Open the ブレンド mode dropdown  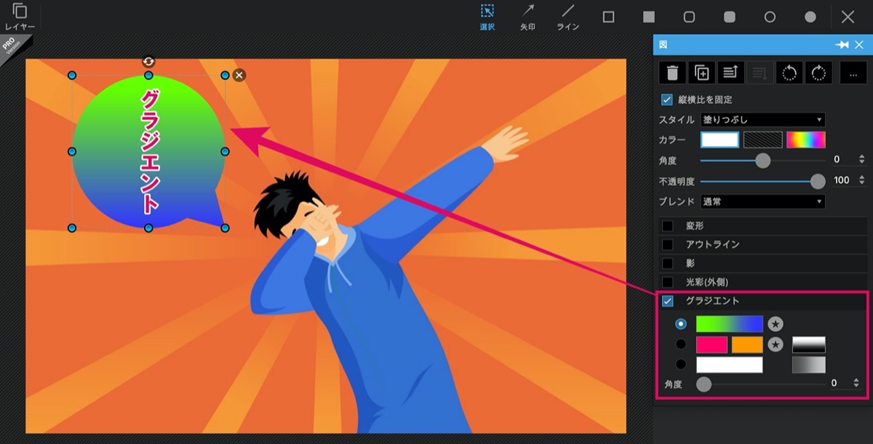pos(762,201)
